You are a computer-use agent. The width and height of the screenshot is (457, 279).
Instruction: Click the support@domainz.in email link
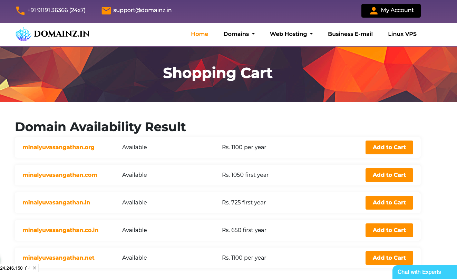coord(142,10)
